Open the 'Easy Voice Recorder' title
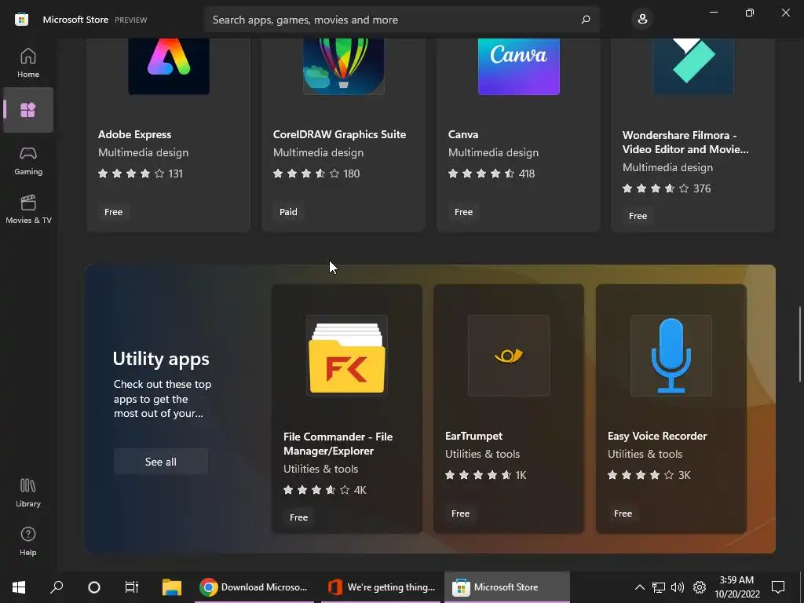The width and height of the screenshot is (804, 603). pos(657,436)
